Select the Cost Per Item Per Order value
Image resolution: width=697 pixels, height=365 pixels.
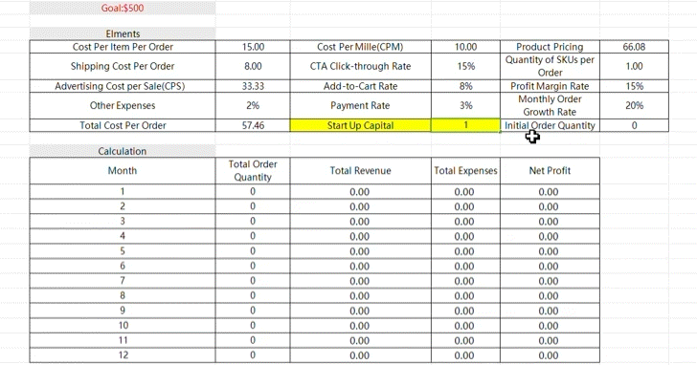tap(253, 47)
